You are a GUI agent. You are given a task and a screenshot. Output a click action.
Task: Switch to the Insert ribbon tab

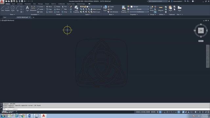click(x=13, y=4)
